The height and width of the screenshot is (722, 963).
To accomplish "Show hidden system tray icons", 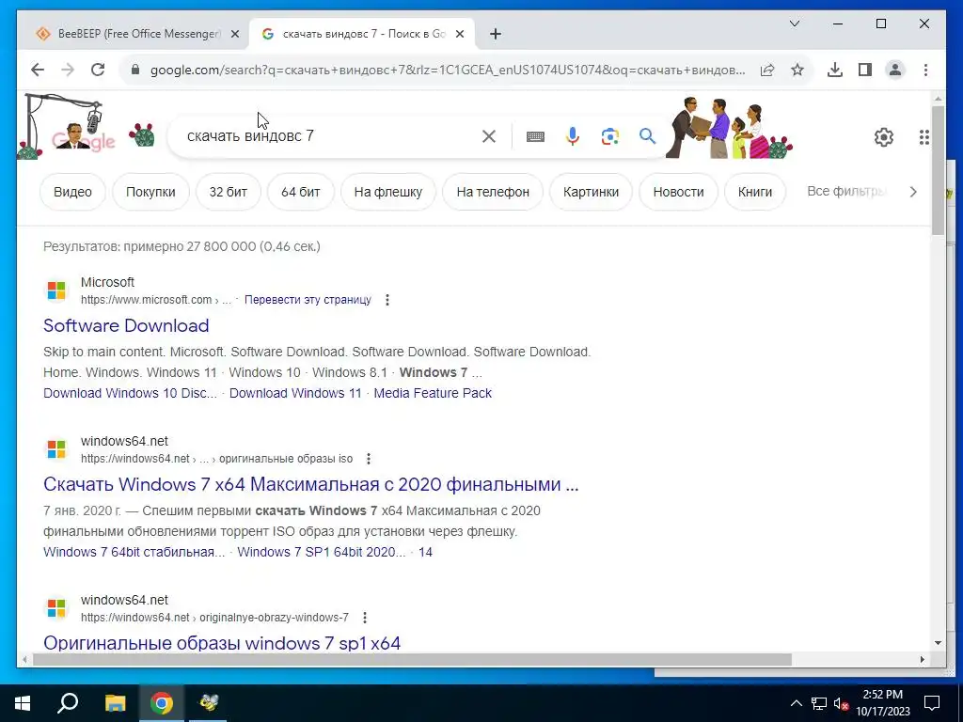I will [796, 703].
